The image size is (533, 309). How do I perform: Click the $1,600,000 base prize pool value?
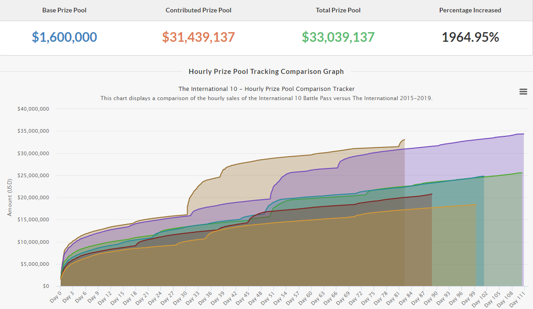[64, 37]
